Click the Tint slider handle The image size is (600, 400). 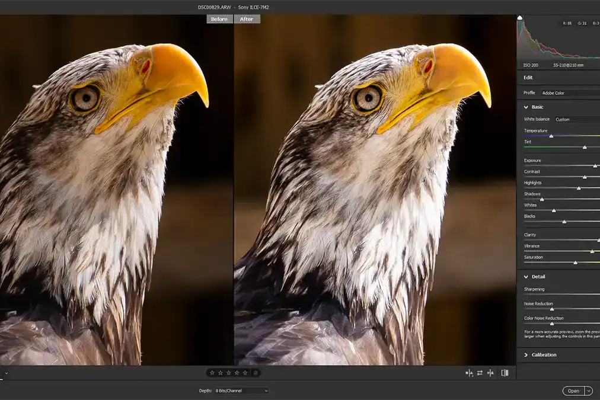click(x=585, y=147)
